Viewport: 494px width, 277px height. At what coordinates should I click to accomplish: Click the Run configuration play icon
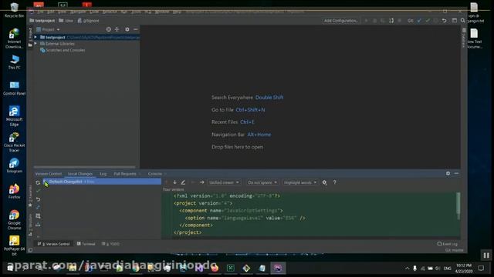[x=366, y=21]
